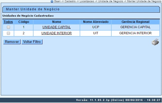Click the printer icon to print the list
The width and height of the screenshot is (162, 103).
point(155,42)
